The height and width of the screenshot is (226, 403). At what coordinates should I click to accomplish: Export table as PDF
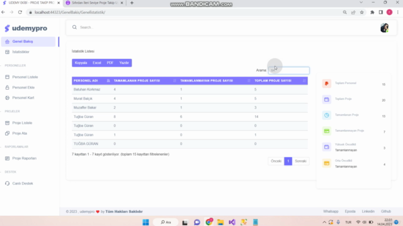pos(110,63)
